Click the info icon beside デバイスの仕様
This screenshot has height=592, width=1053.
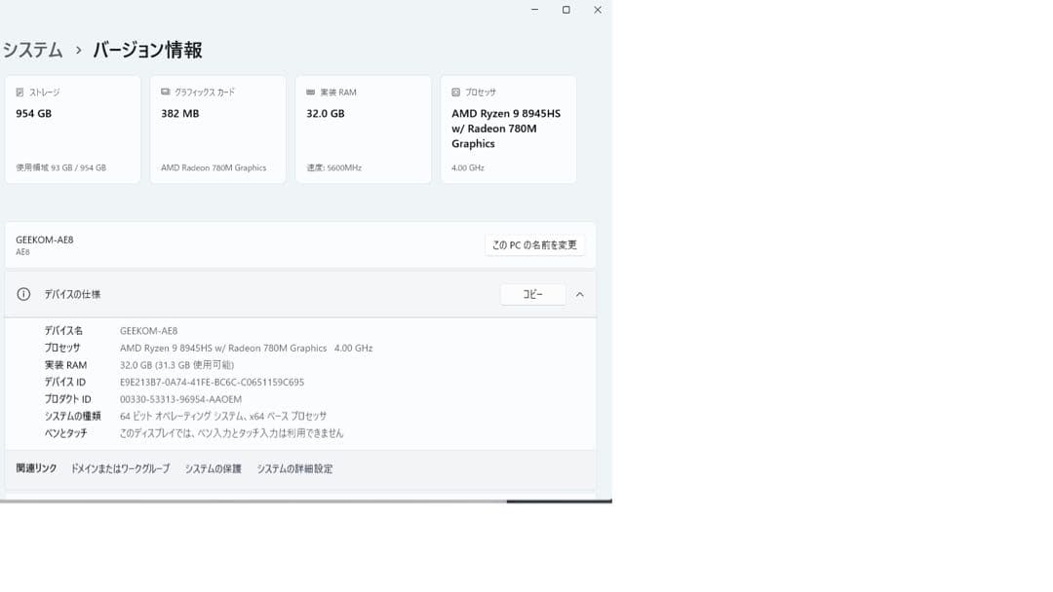21,294
